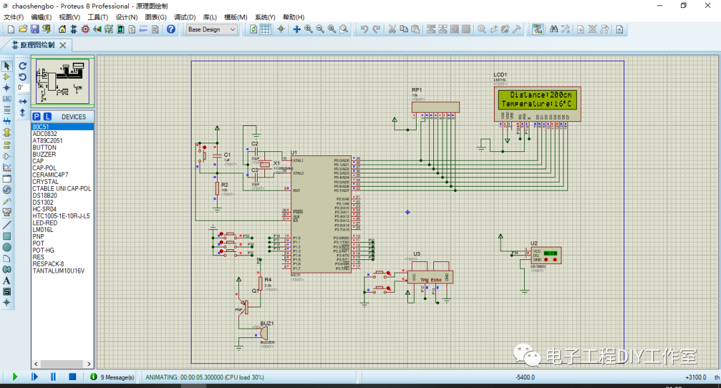Click the schematic overview thumbnail
Viewport: 721px width, 388px height.
point(63,82)
